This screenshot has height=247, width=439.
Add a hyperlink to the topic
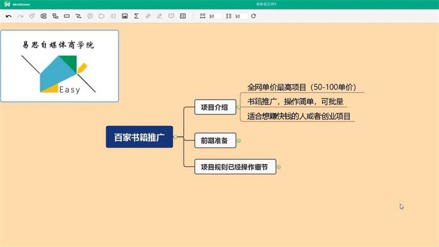pyautogui.click(x=148, y=16)
